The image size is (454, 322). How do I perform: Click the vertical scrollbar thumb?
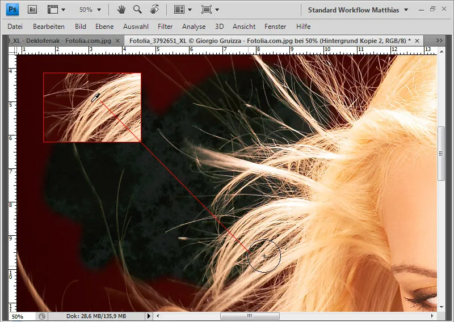click(x=442, y=154)
